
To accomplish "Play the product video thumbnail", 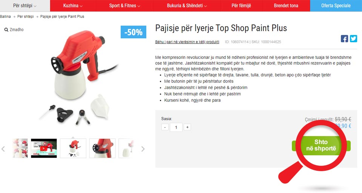I will (x=44, y=148).
